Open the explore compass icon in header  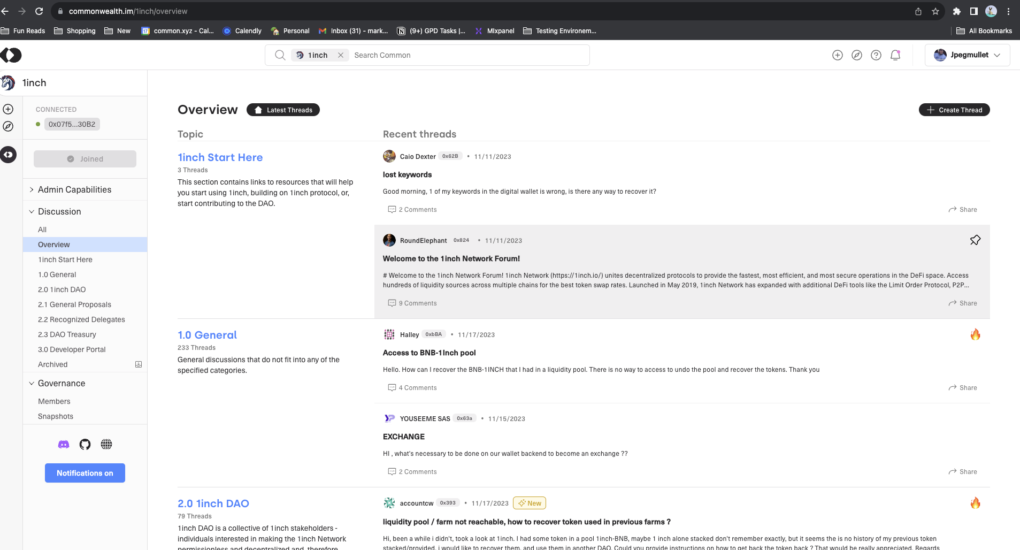[x=856, y=55]
